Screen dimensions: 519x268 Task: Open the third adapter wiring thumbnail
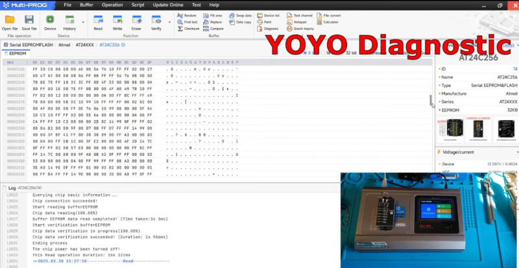[x=506, y=128]
